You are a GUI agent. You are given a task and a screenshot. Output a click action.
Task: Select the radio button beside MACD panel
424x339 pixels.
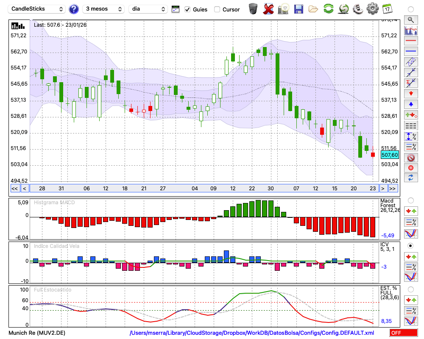click(x=410, y=200)
